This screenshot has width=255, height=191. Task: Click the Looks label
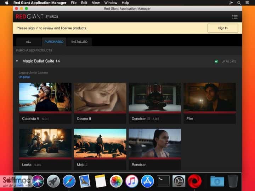(27, 165)
